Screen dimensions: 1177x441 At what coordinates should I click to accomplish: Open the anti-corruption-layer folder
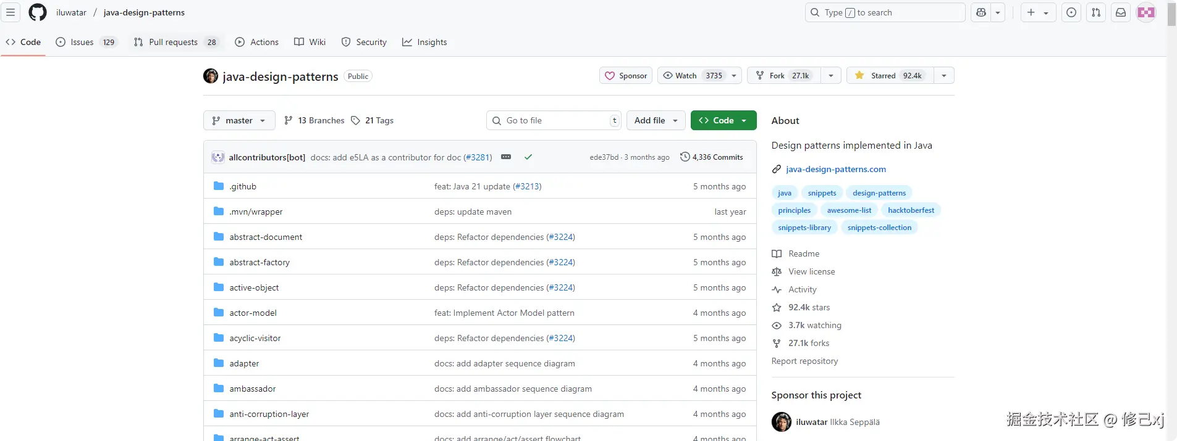click(269, 414)
